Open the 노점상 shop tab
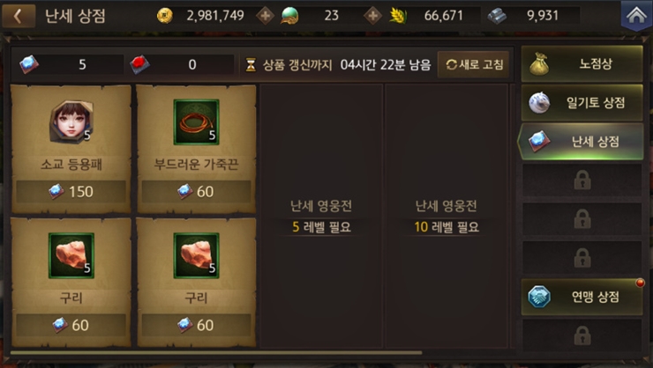 tap(582, 63)
